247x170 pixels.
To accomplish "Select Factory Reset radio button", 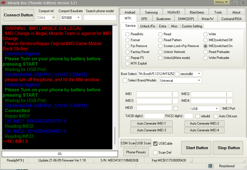I will (x=127, y=52).
